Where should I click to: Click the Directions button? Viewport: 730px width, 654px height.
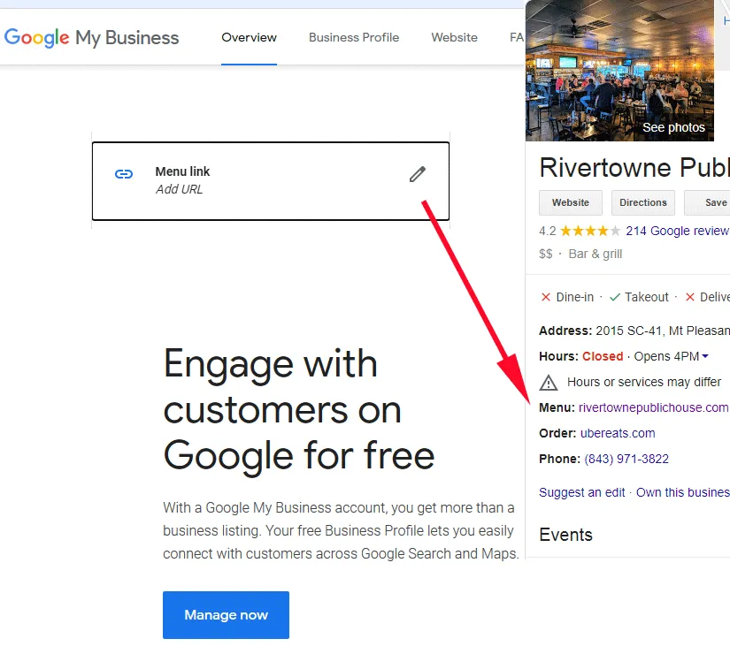[642, 202]
